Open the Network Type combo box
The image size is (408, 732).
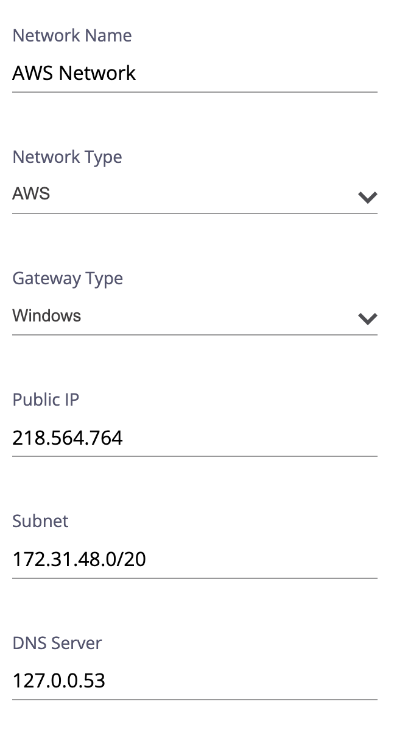[x=183, y=195]
